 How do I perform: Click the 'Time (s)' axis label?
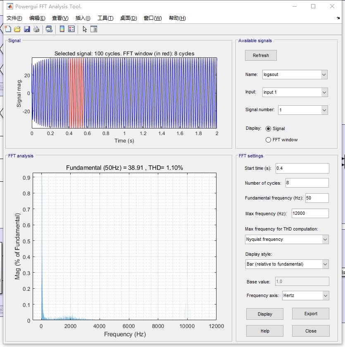124,141
